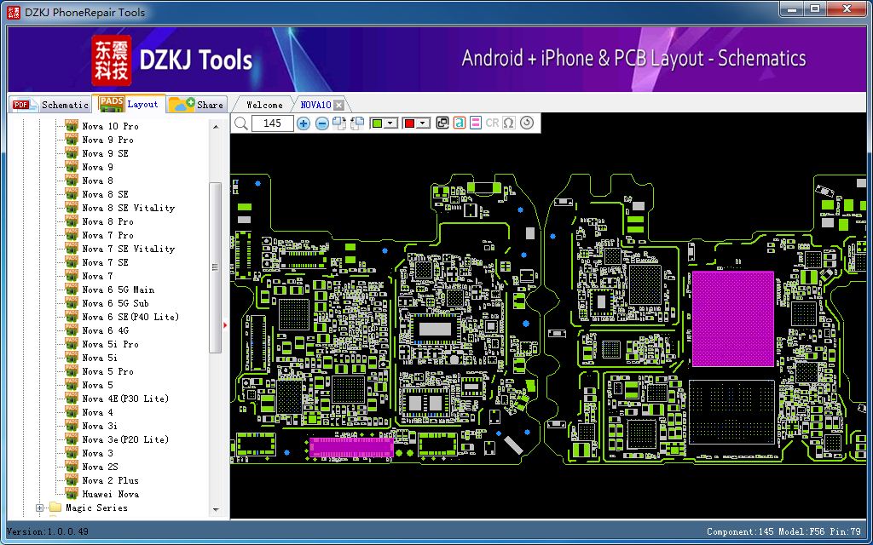Click tree scrollbar up arrow
The height and width of the screenshot is (545, 873).
point(216,127)
